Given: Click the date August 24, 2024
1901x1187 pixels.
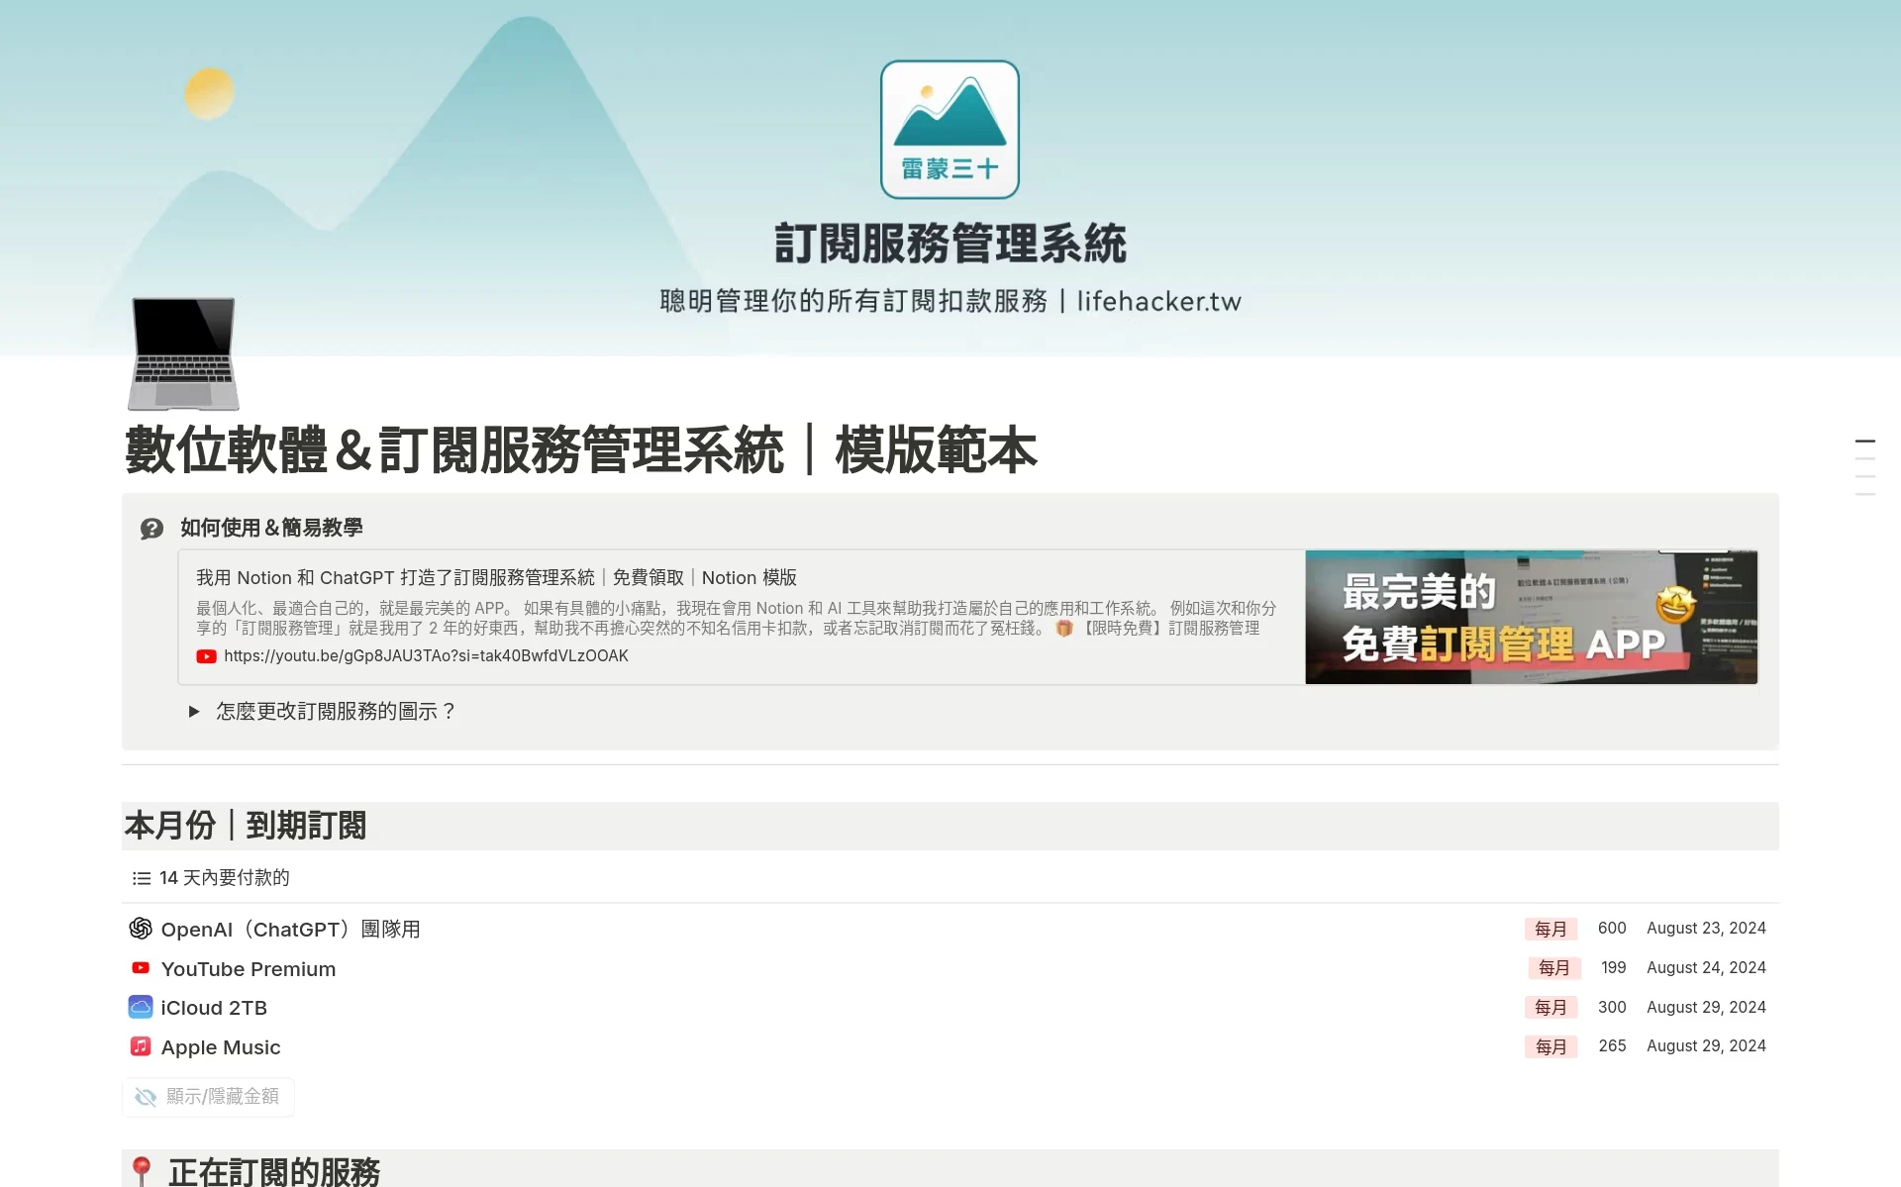Looking at the screenshot, I should (1706, 968).
